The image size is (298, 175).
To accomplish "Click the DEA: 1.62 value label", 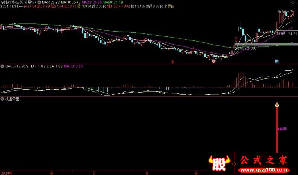I will [x=54, y=66].
